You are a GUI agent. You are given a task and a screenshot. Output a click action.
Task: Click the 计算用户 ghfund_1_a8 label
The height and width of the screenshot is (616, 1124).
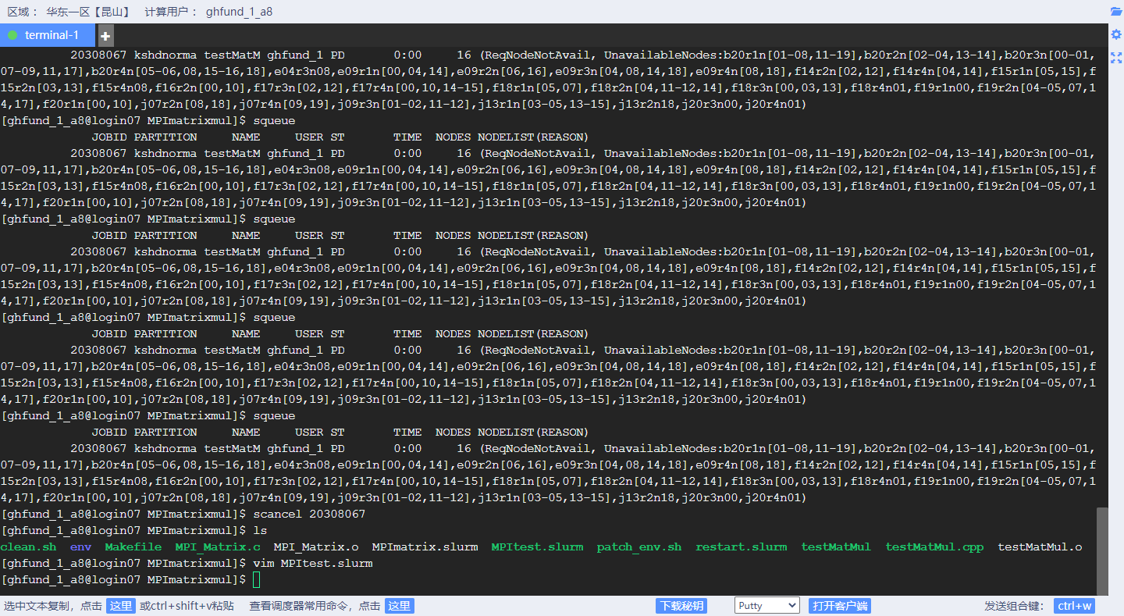click(208, 12)
